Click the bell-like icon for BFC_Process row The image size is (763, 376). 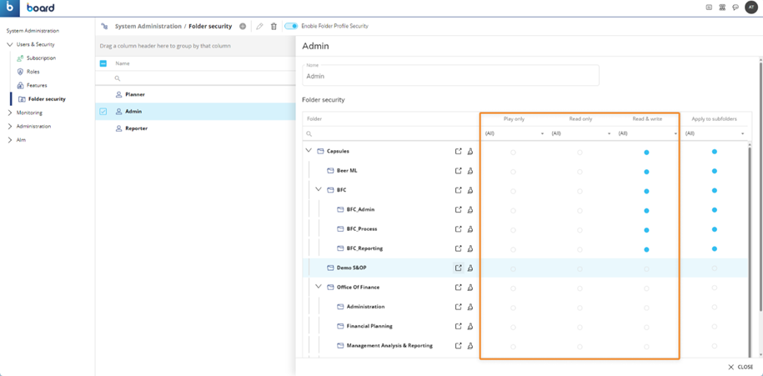[470, 228]
